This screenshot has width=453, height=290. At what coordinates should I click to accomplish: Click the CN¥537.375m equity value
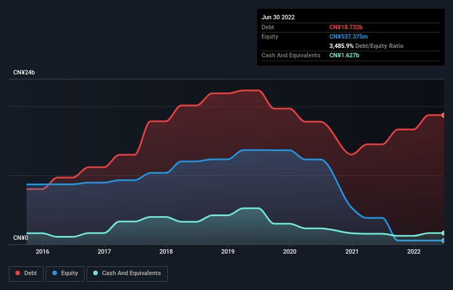click(348, 36)
